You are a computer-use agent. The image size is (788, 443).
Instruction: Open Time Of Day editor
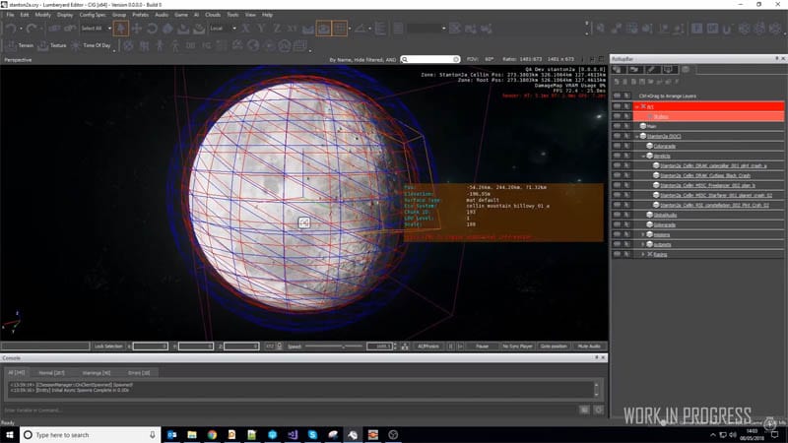pos(92,45)
